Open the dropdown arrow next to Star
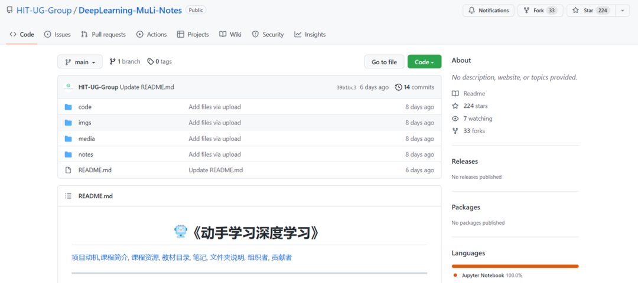638x283 pixels. click(622, 11)
